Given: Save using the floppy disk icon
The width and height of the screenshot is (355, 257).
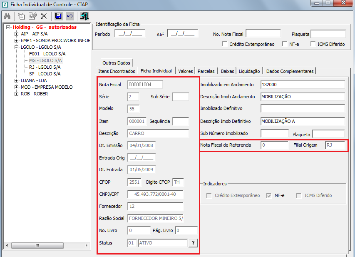Looking at the screenshot, I should 59,16.
